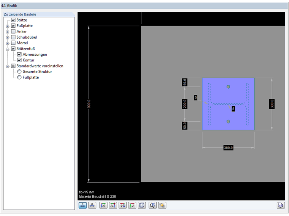Enable the Mörtel checkbox

tap(13, 43)
